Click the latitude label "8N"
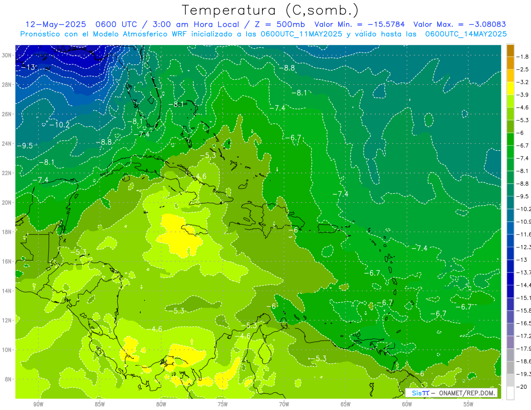The image size is (531, 410). coord(9,379)
